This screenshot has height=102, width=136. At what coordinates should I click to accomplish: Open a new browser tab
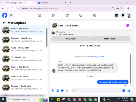click(70, 3)
